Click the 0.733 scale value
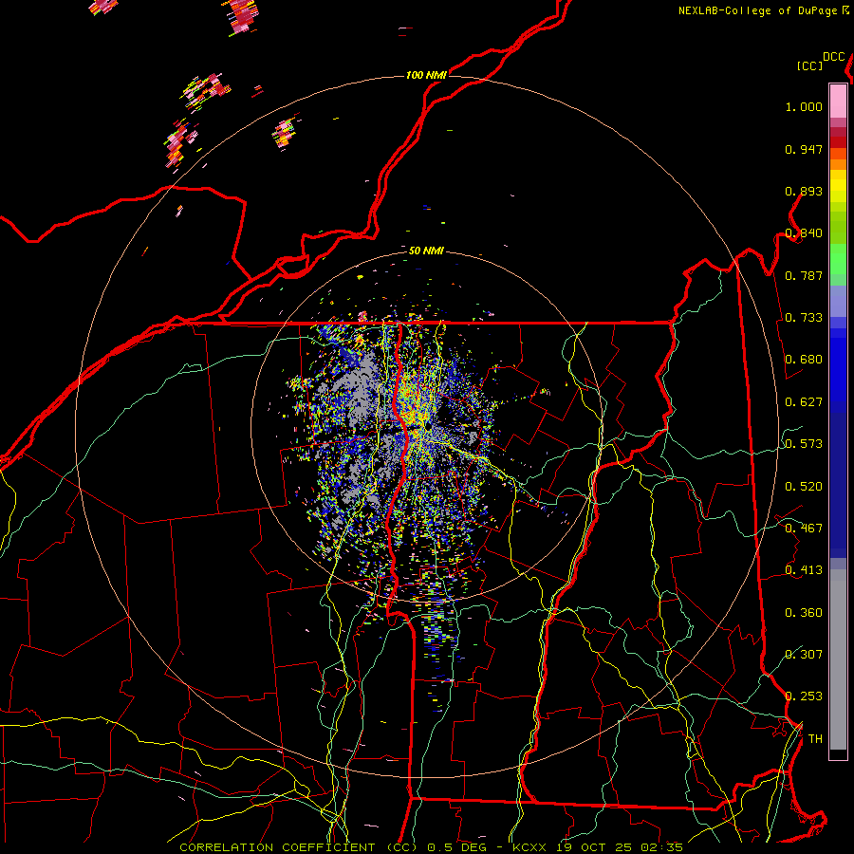Screen dimensions: 854x854 coord(804,318)
